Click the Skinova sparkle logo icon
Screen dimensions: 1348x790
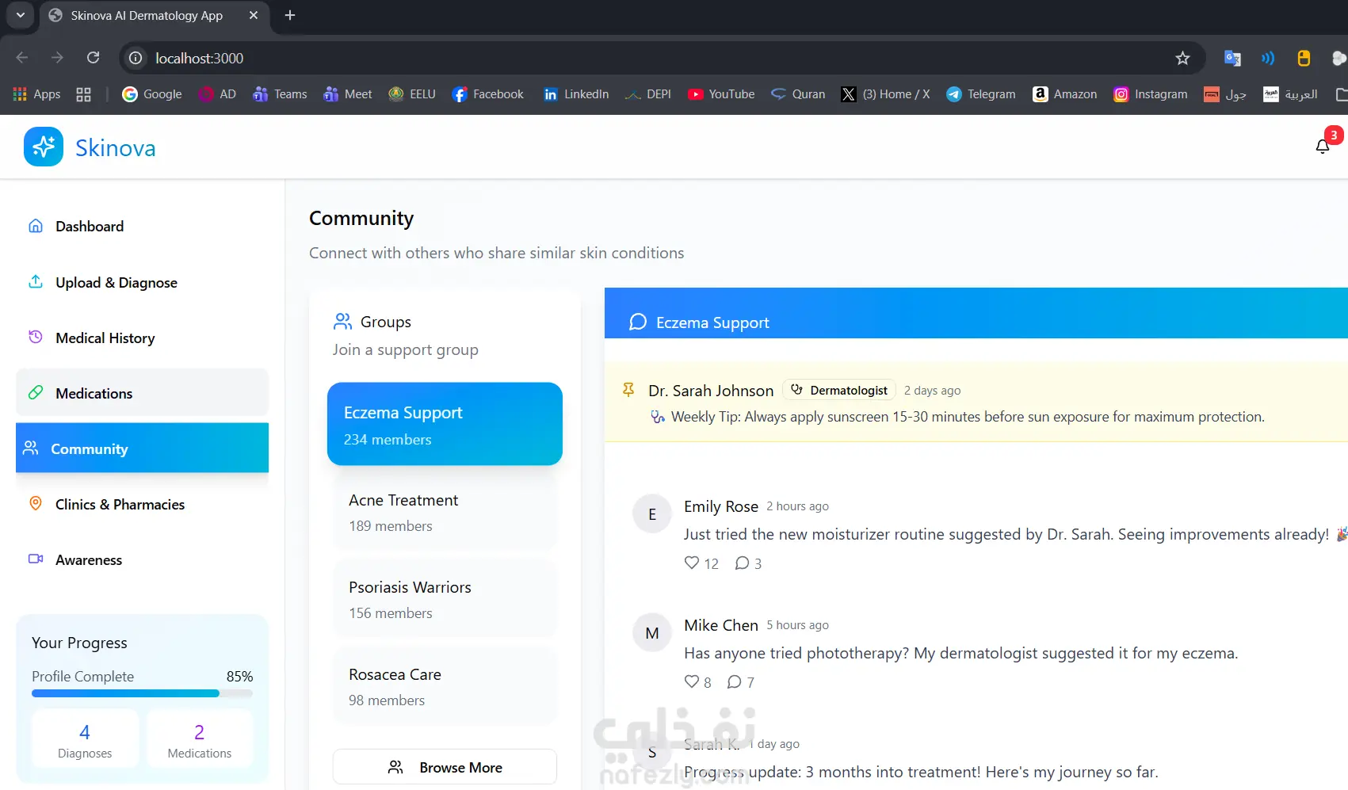pos(44,147)
